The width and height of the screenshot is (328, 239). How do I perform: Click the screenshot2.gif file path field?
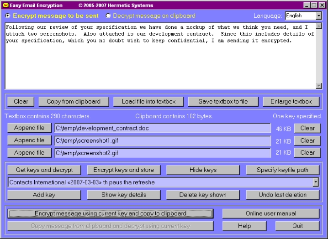(x=162, y=153)
